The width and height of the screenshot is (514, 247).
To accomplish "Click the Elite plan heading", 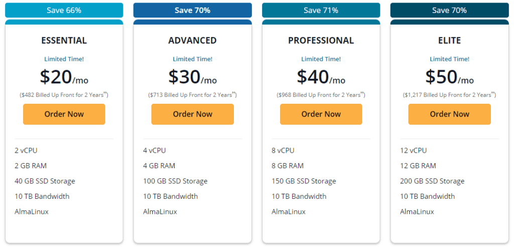I will click(449, 41).
